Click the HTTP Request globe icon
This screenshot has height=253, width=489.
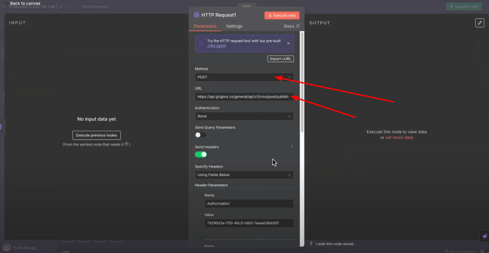(x=197, y=14)
